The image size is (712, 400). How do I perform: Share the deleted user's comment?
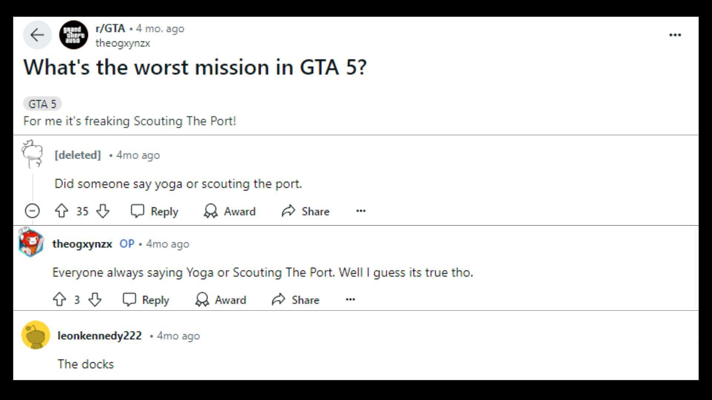click(x=306, y=211)
